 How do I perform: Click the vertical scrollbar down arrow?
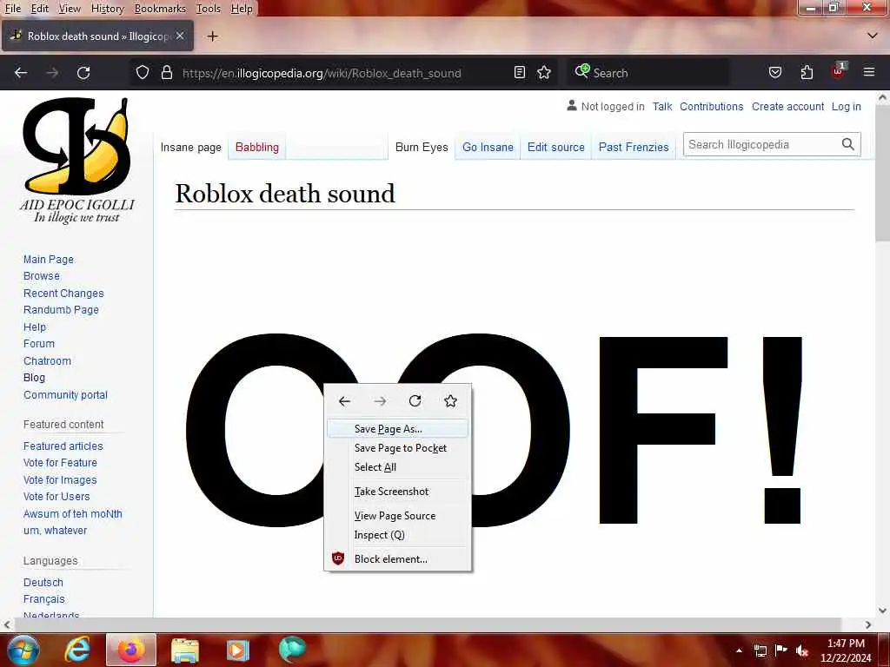click(882, 611)
